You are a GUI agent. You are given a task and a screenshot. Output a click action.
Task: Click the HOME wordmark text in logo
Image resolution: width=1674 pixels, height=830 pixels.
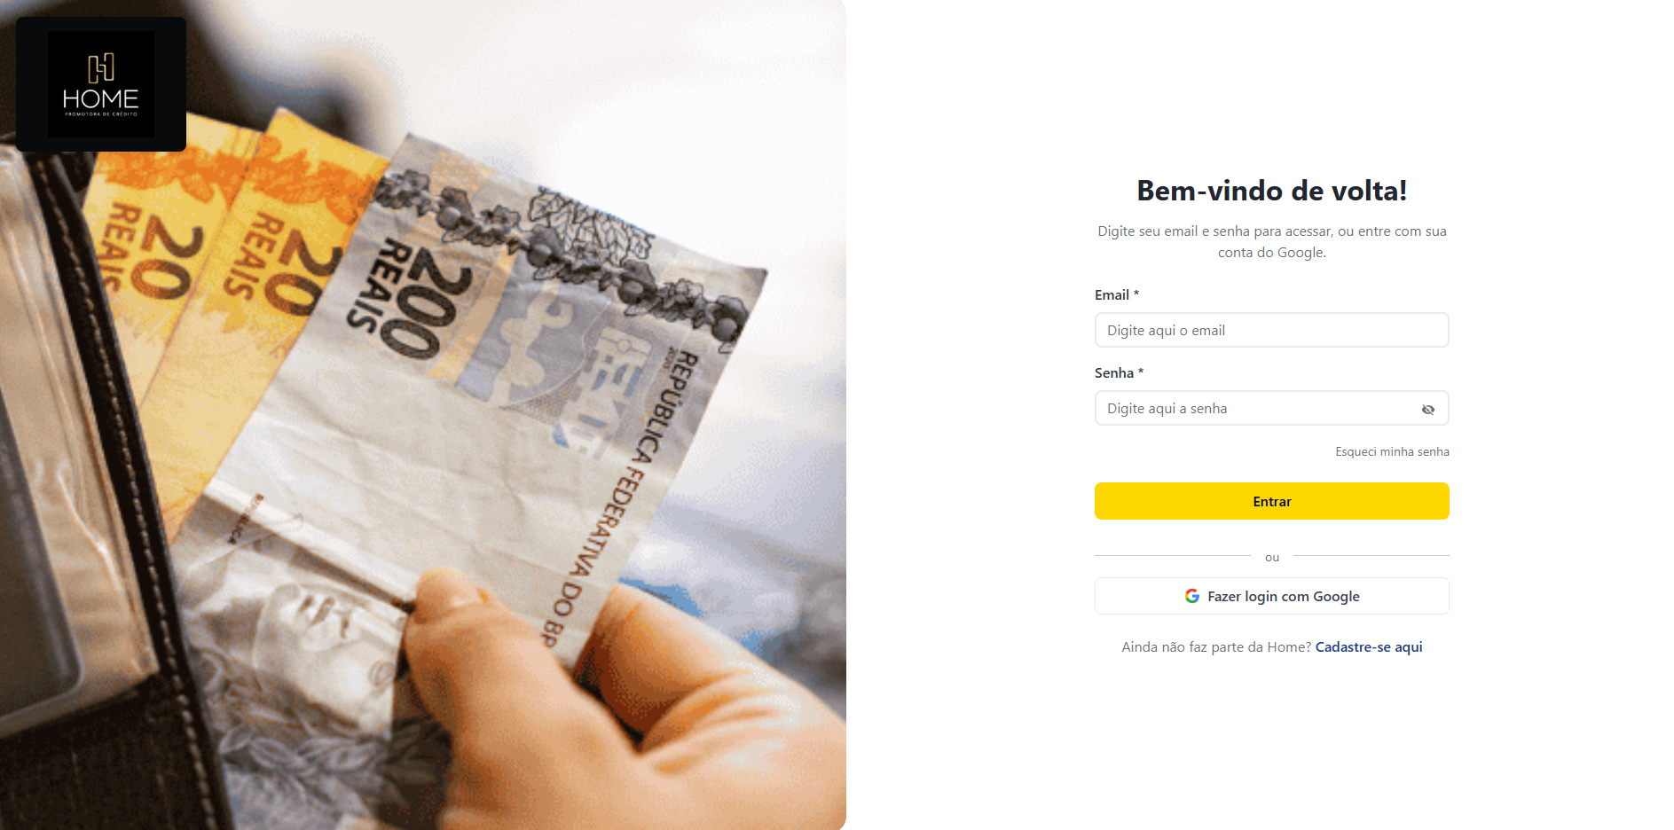click(x=101, y=98)
